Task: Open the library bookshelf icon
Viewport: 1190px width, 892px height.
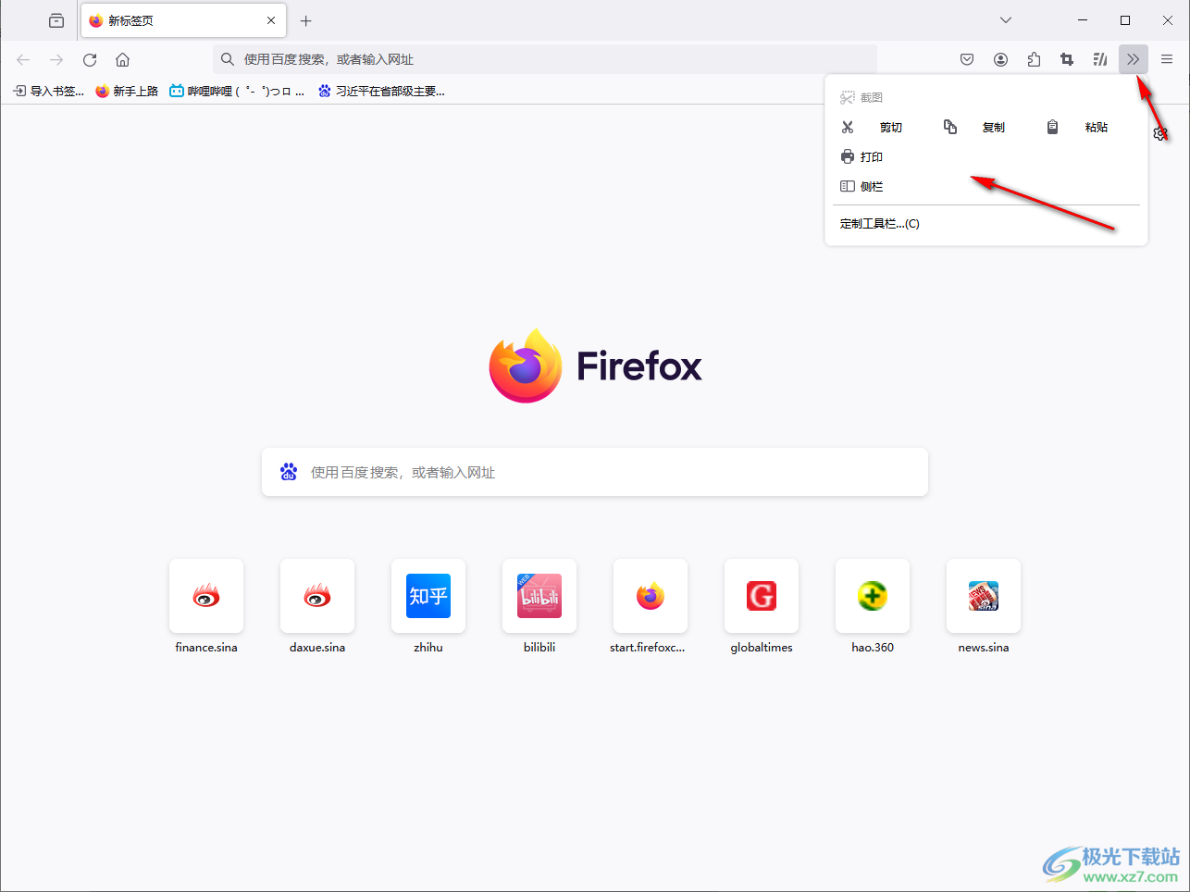Action: point(1100,59)
